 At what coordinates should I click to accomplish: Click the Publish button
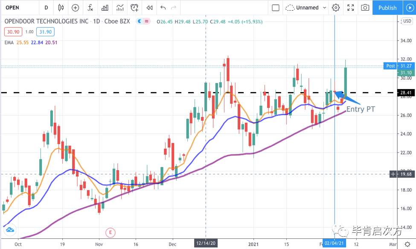click(387, 8)
